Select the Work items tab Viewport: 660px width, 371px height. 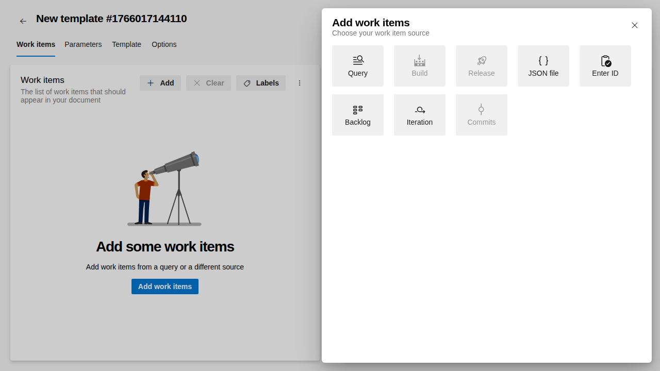click(x=36, y=44)
